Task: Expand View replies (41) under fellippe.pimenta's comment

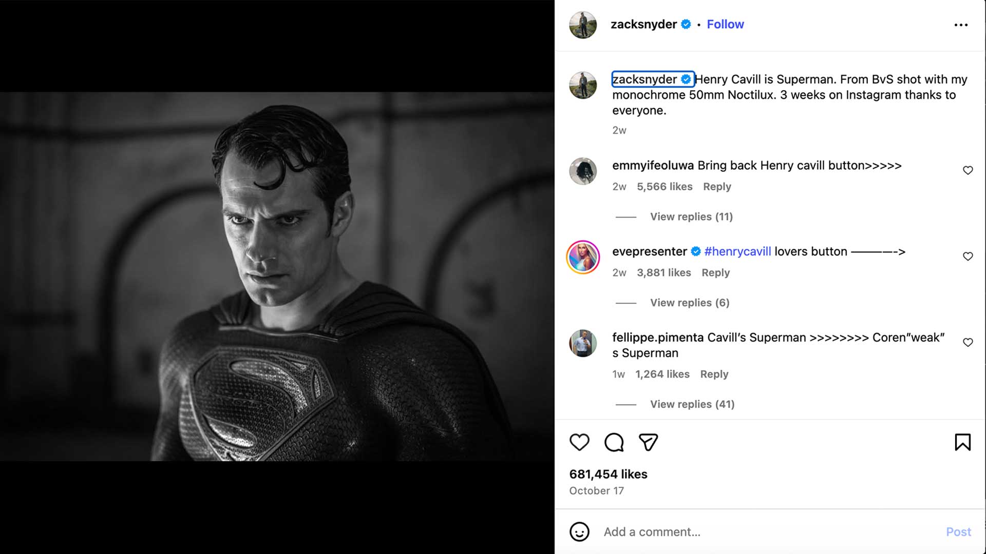Action: tap(692, 404)
